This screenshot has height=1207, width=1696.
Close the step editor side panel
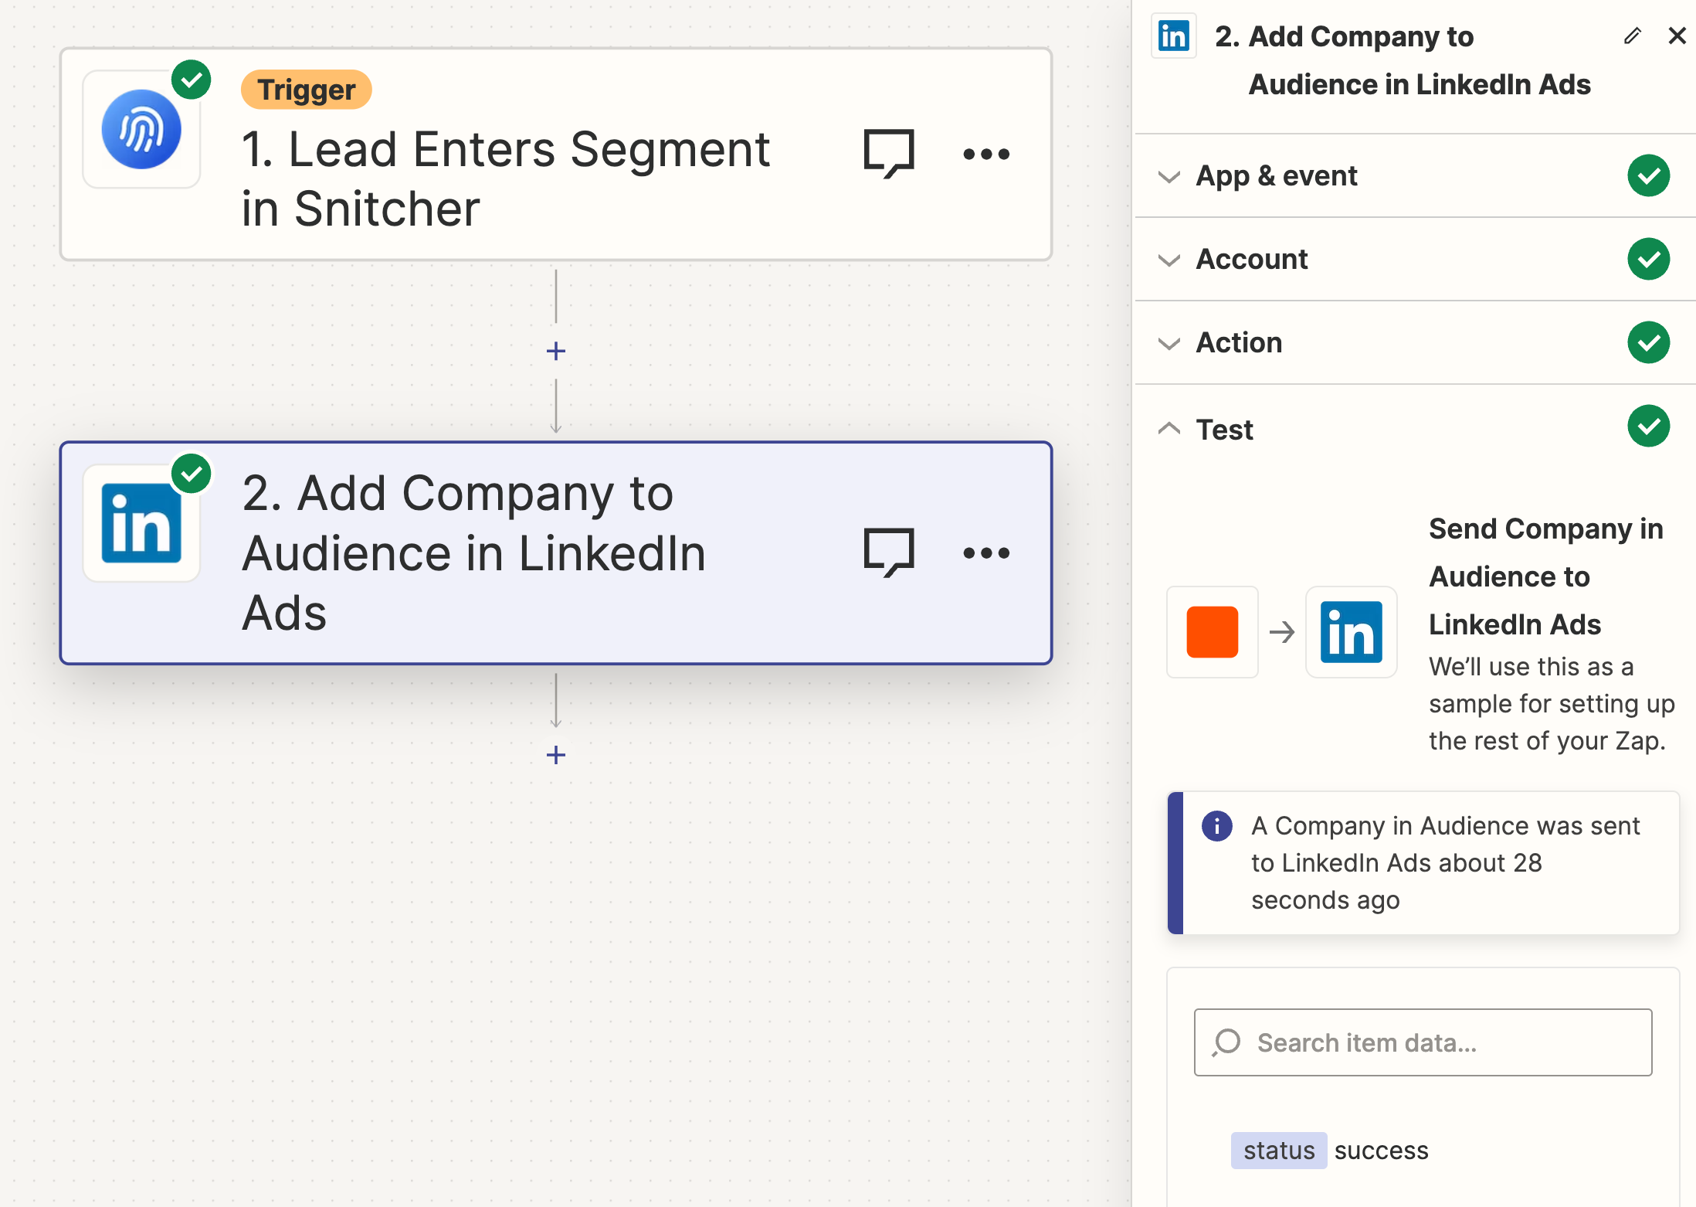tap(1677, 36)
